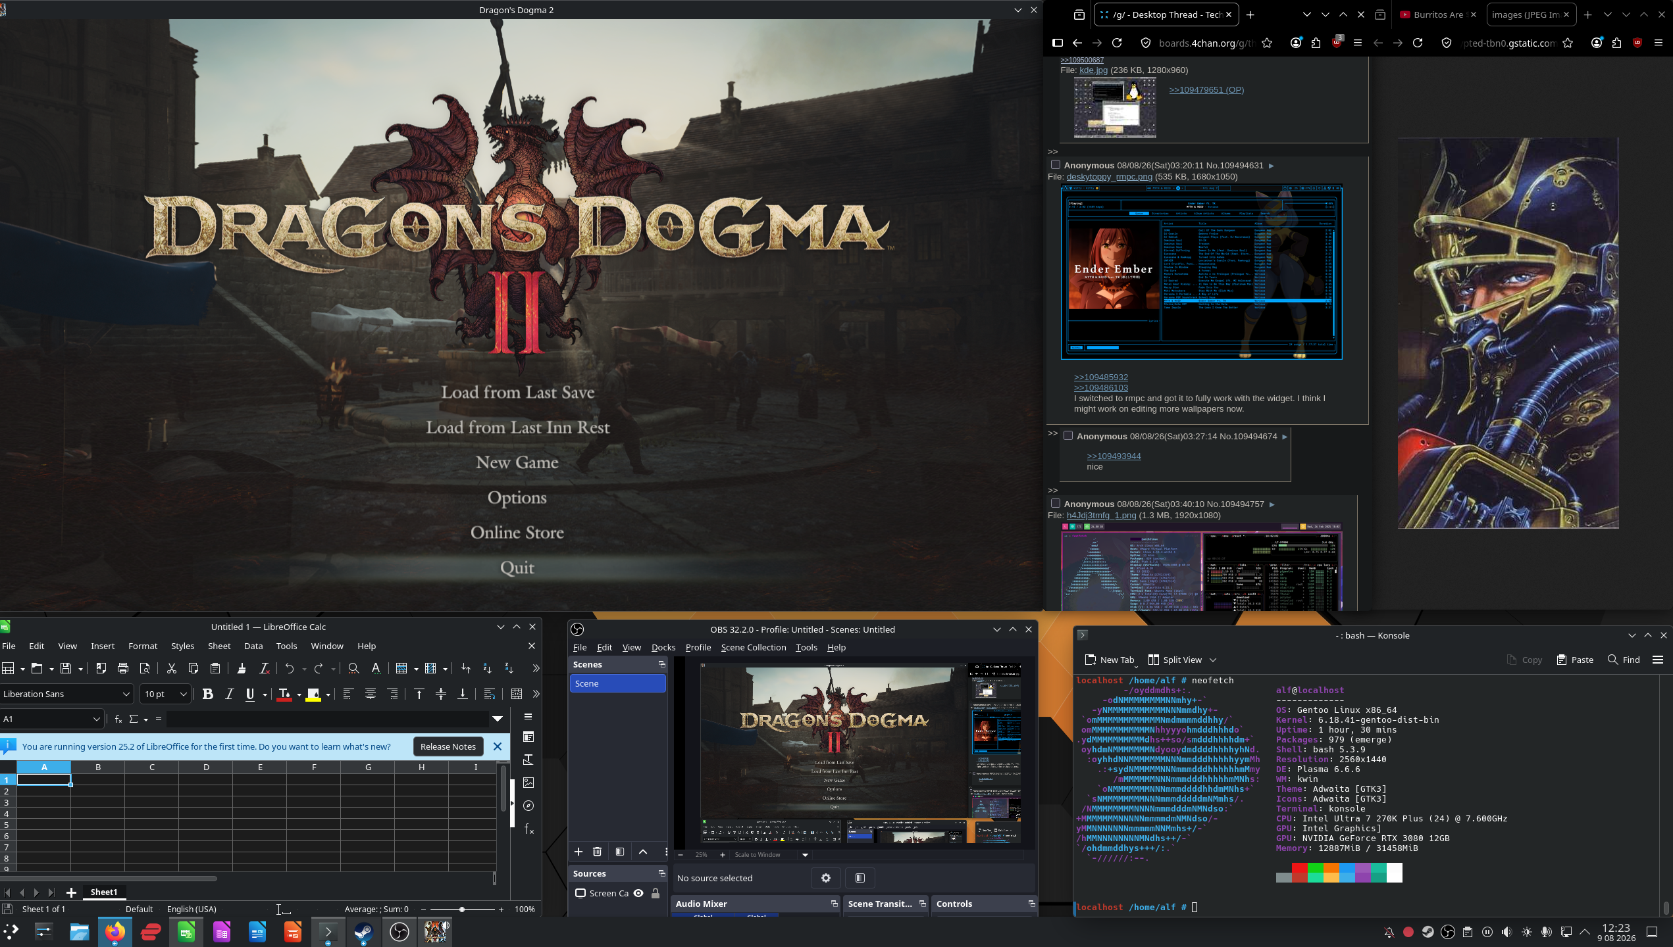
Task: Open the Docks menu in OBS
Action: (x=663, y=647)
